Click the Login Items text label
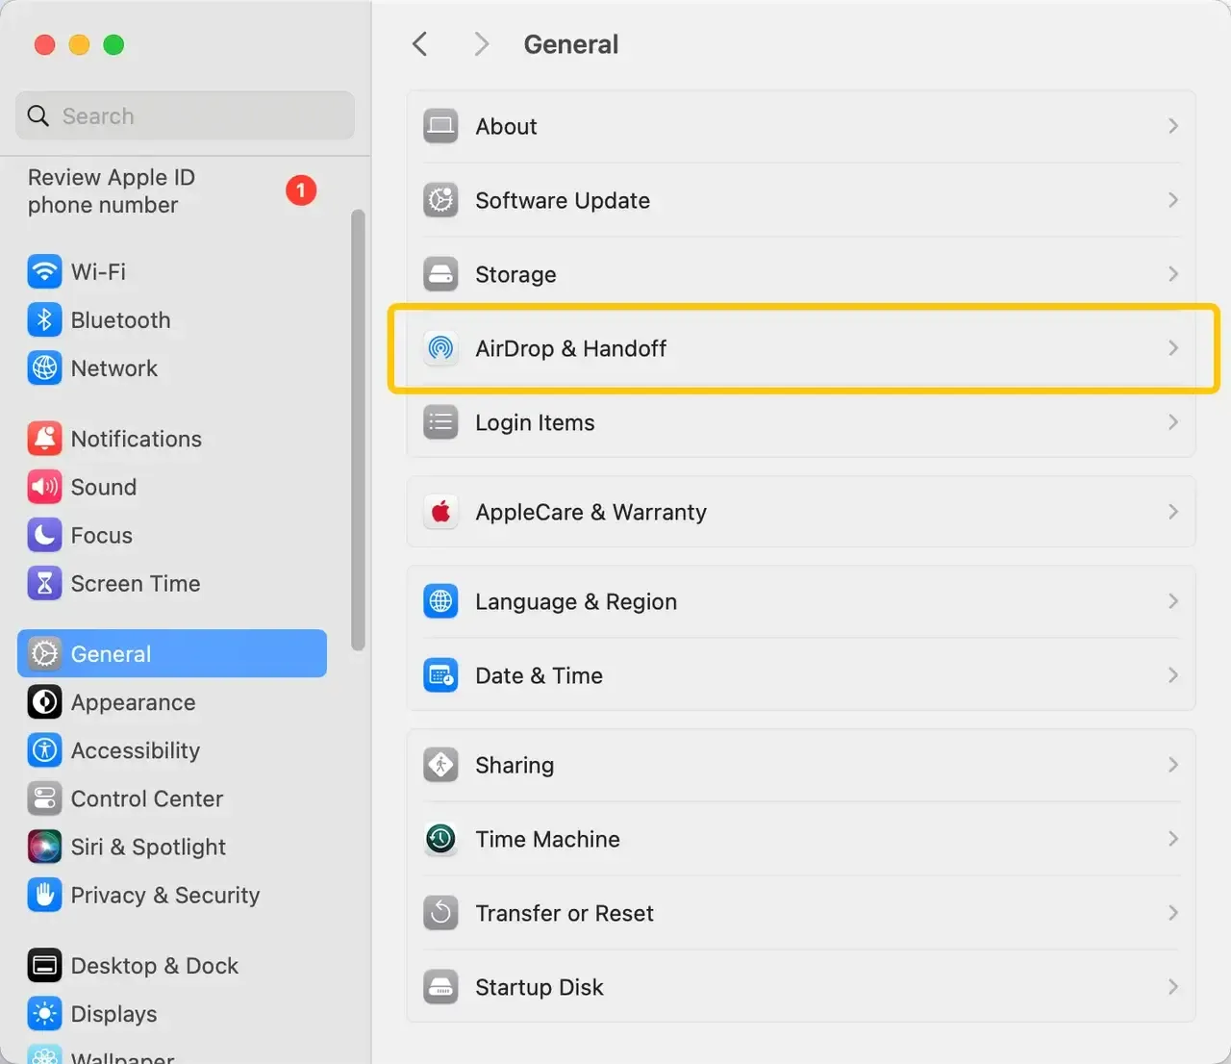Image resolution: width=1231 pixels, height=1064 pixels. tap(535, 422)
